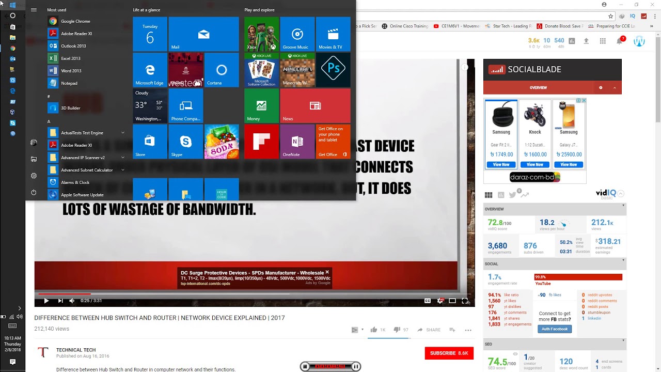
Task: Open SocialBlade settings gear
Action: point(601,88)
